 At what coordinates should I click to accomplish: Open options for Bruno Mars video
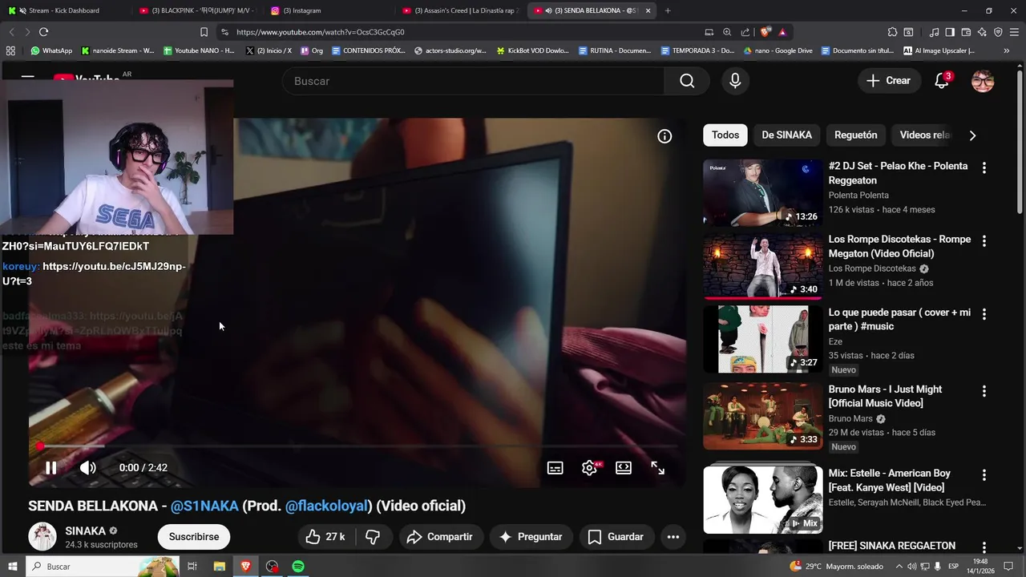pyautogui.click(x=984, y=391)
